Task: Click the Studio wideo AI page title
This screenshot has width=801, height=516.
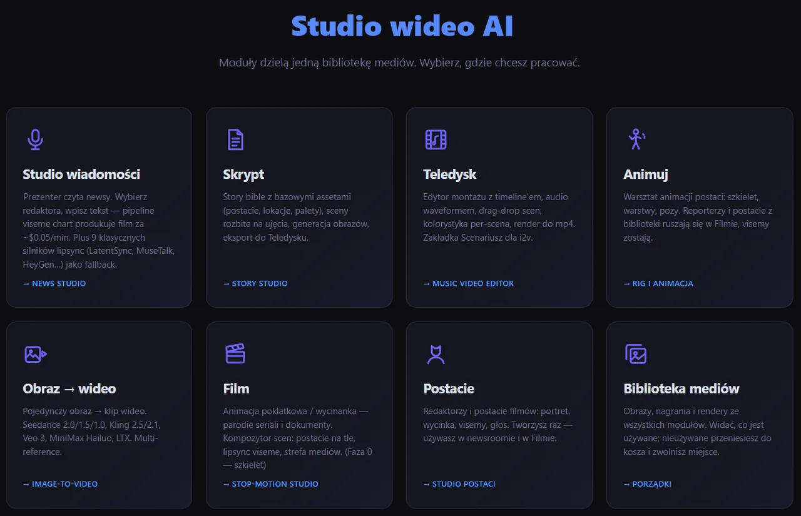Action: tap(402, 26)
